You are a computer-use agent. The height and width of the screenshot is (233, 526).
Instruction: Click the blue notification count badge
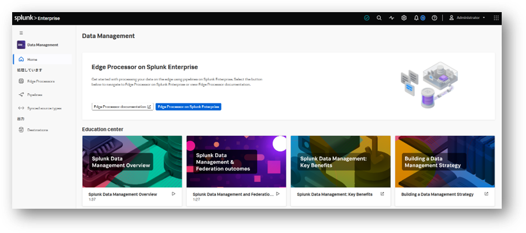[422, 18]
